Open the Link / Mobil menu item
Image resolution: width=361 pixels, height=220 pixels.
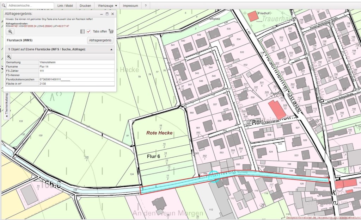[x=65, y=6]
